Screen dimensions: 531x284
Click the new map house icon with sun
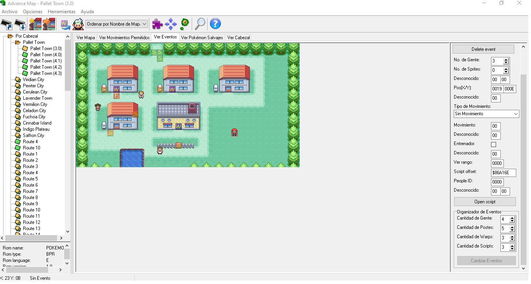coord(35,24)
